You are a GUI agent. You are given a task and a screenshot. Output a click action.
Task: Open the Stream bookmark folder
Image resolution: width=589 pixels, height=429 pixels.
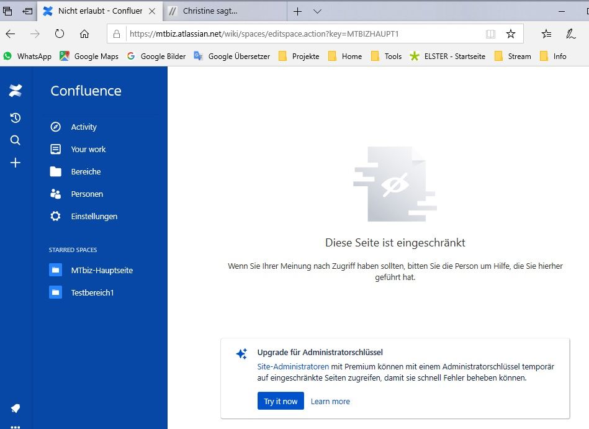pos(513,56)
